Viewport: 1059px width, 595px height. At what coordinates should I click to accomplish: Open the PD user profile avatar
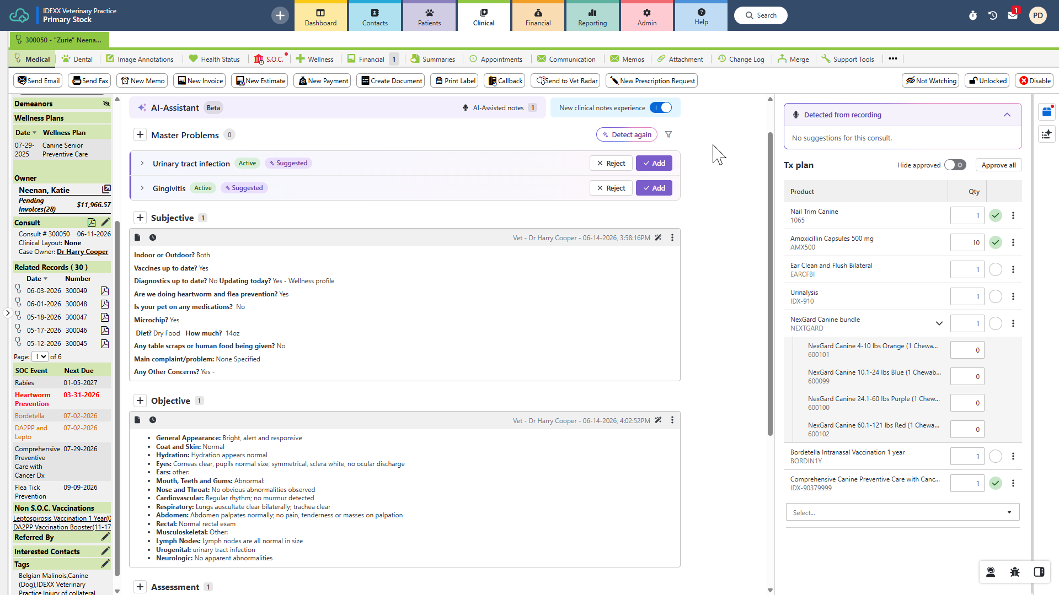1038,15
